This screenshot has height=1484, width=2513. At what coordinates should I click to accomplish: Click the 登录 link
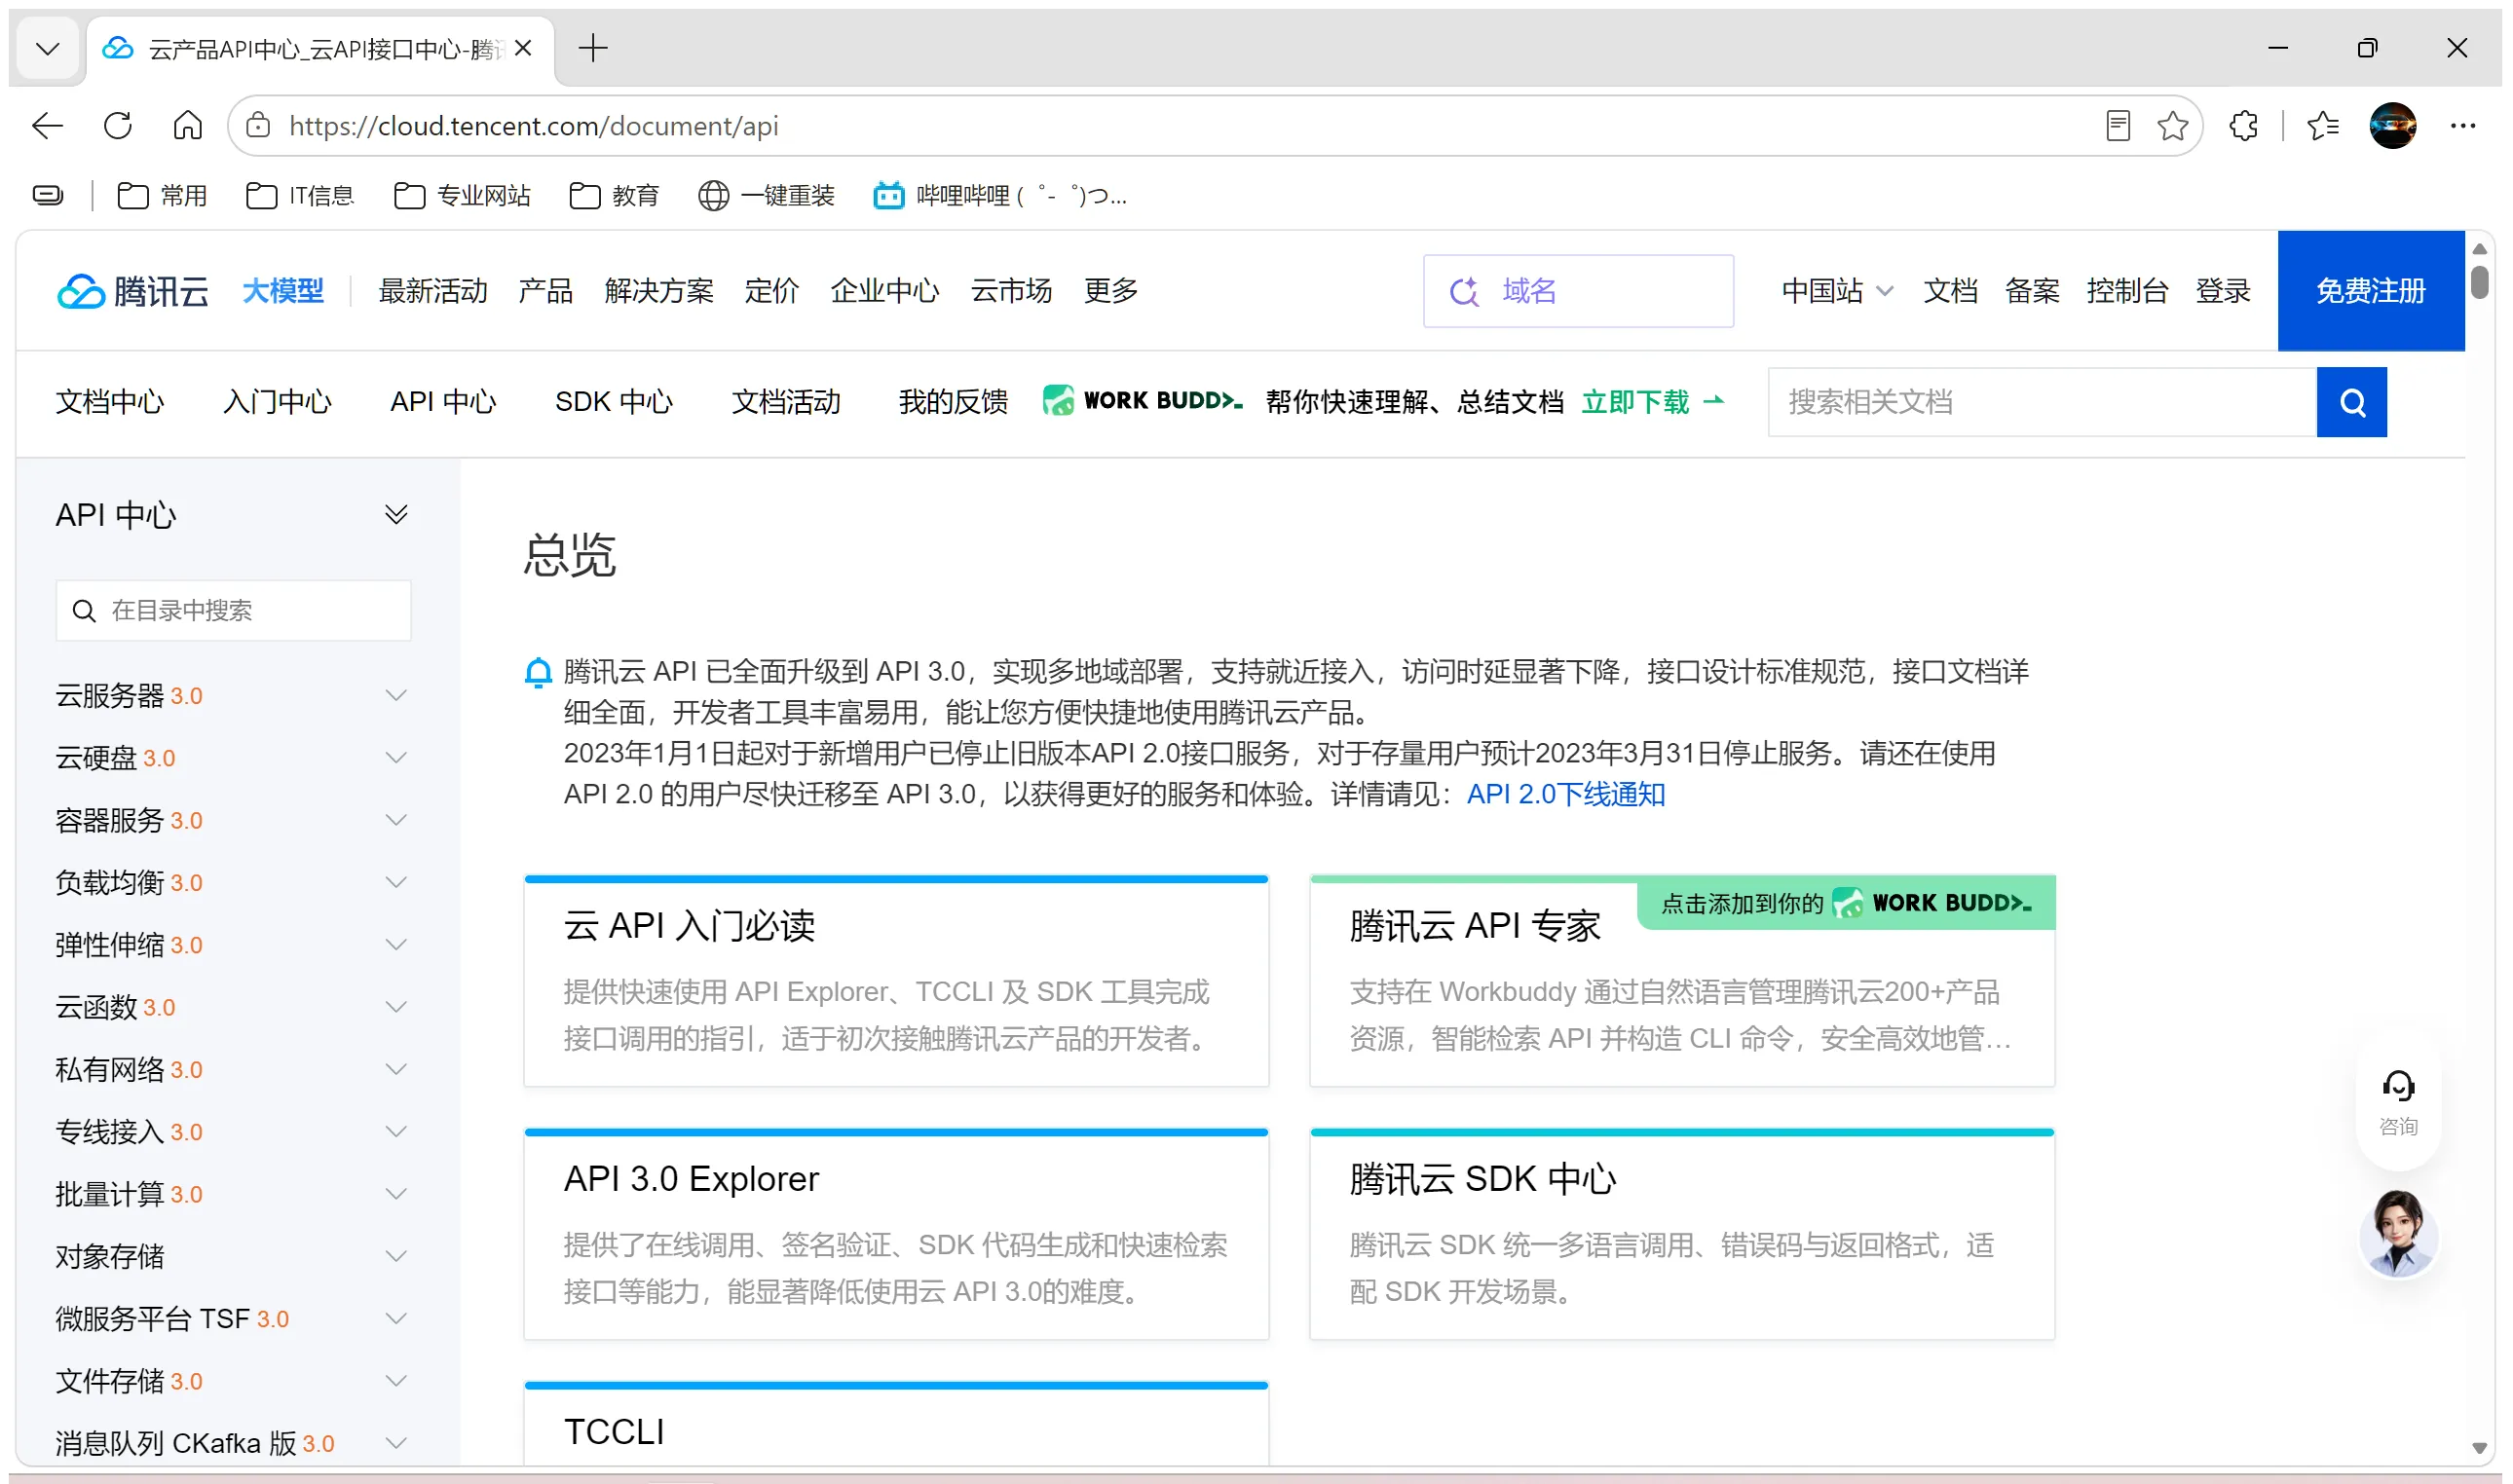coord(2222,291)
